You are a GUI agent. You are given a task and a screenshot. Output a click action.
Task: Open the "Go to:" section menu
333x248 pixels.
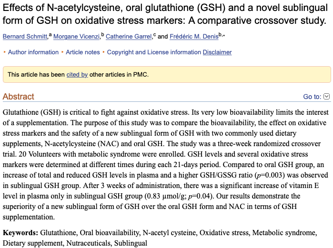click(x=312, y=97)
